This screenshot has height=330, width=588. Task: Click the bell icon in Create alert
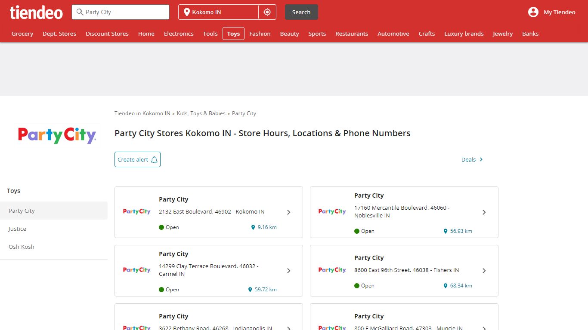point(154,159)
